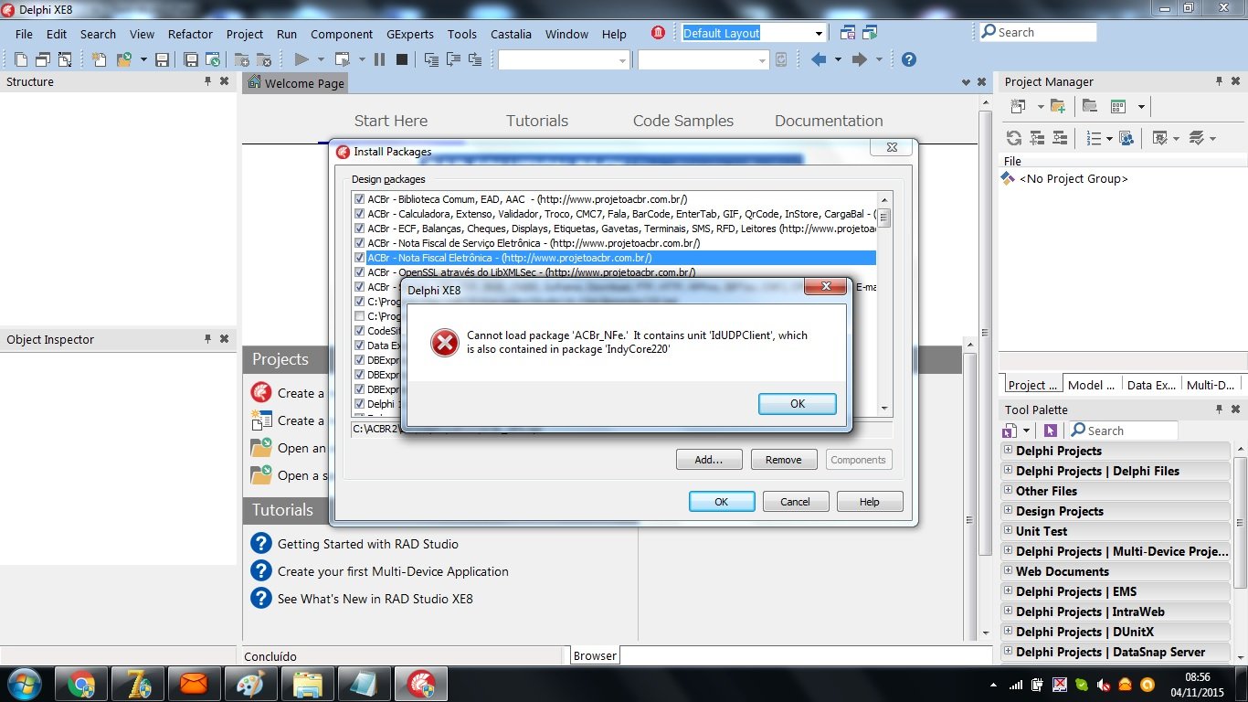This screenshot has height=702, width=1248.
Task: Click the Install Packages list vertical scrollbar
Action: (x=884, y=303)
